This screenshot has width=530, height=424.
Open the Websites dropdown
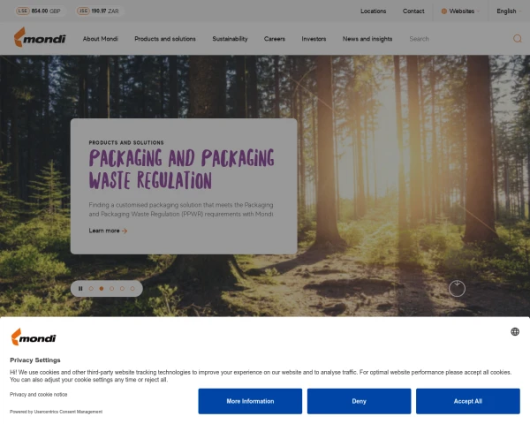coord(460,11)
